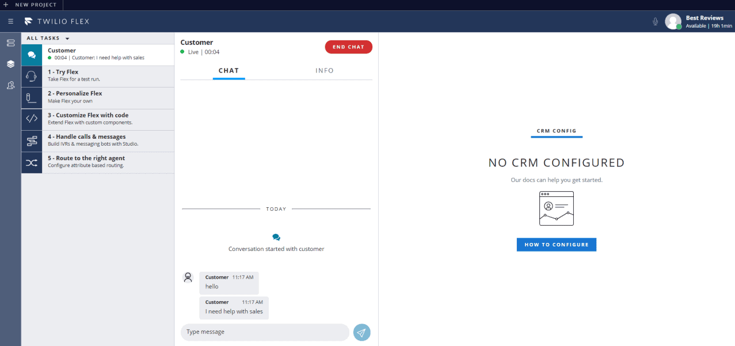Expand the ALL TASKS filter dropdown
The height and width of the screenshot is (346, 735).
point(48,38)
